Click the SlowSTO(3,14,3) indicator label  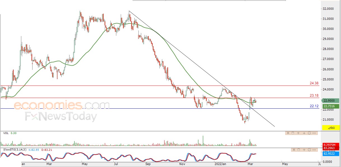click(x=15, y=150)
